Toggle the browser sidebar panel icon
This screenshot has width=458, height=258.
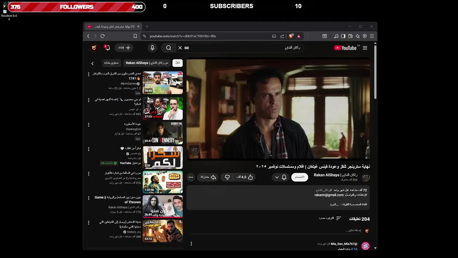click(343, 36)
